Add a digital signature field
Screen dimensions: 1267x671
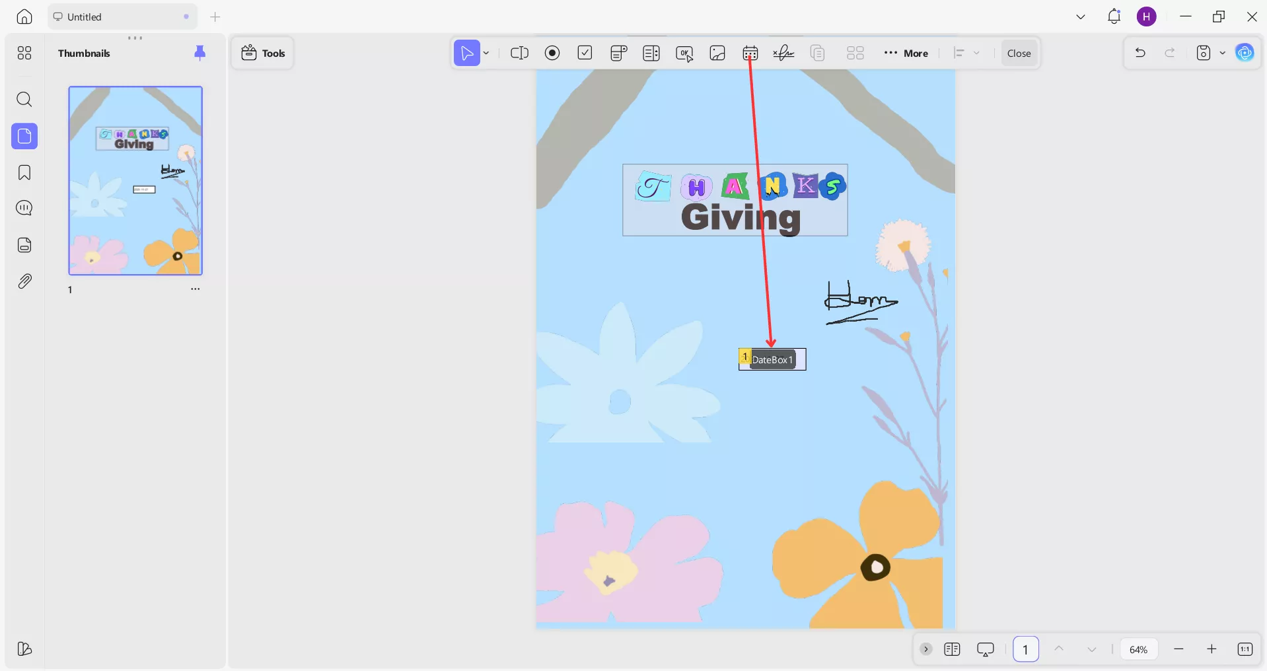point(783,53)
